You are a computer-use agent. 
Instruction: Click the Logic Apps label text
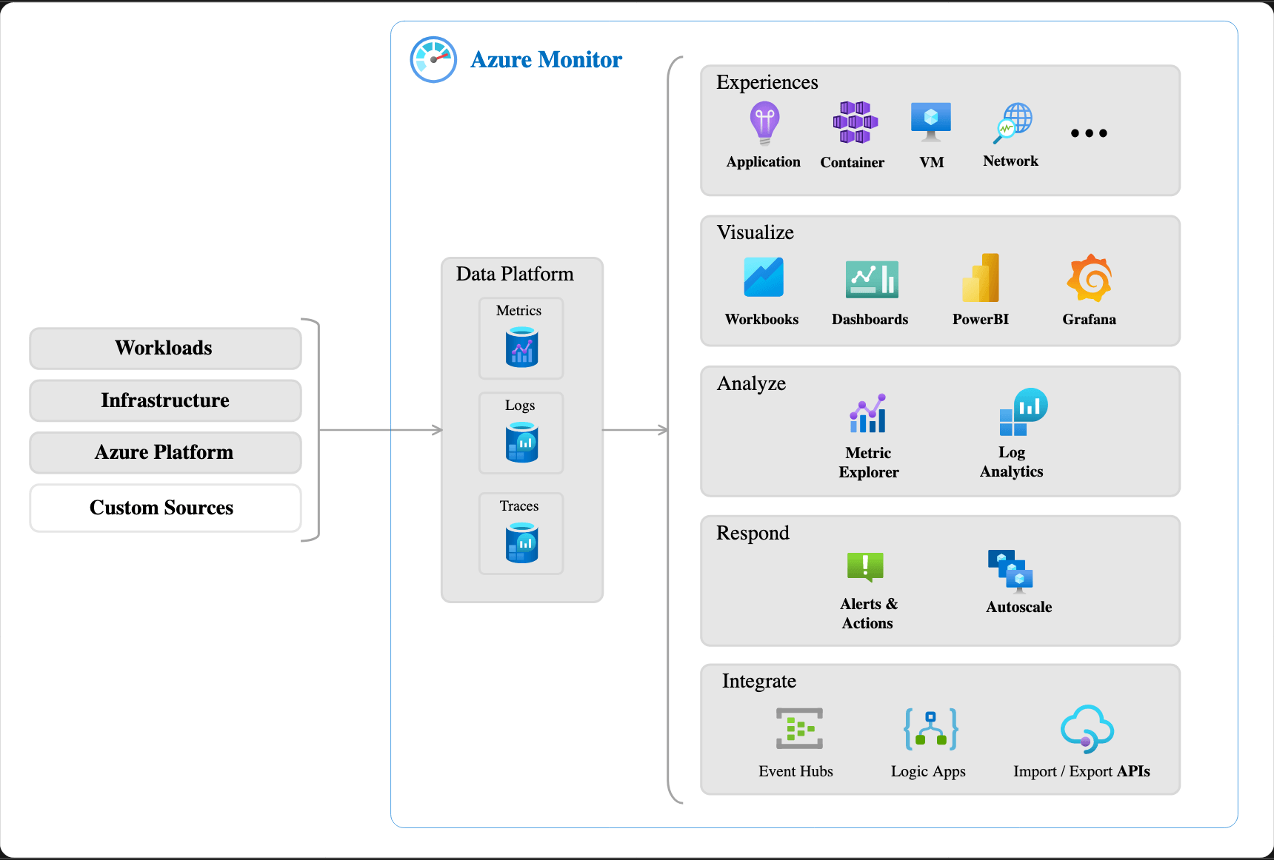tap(928, 772)
